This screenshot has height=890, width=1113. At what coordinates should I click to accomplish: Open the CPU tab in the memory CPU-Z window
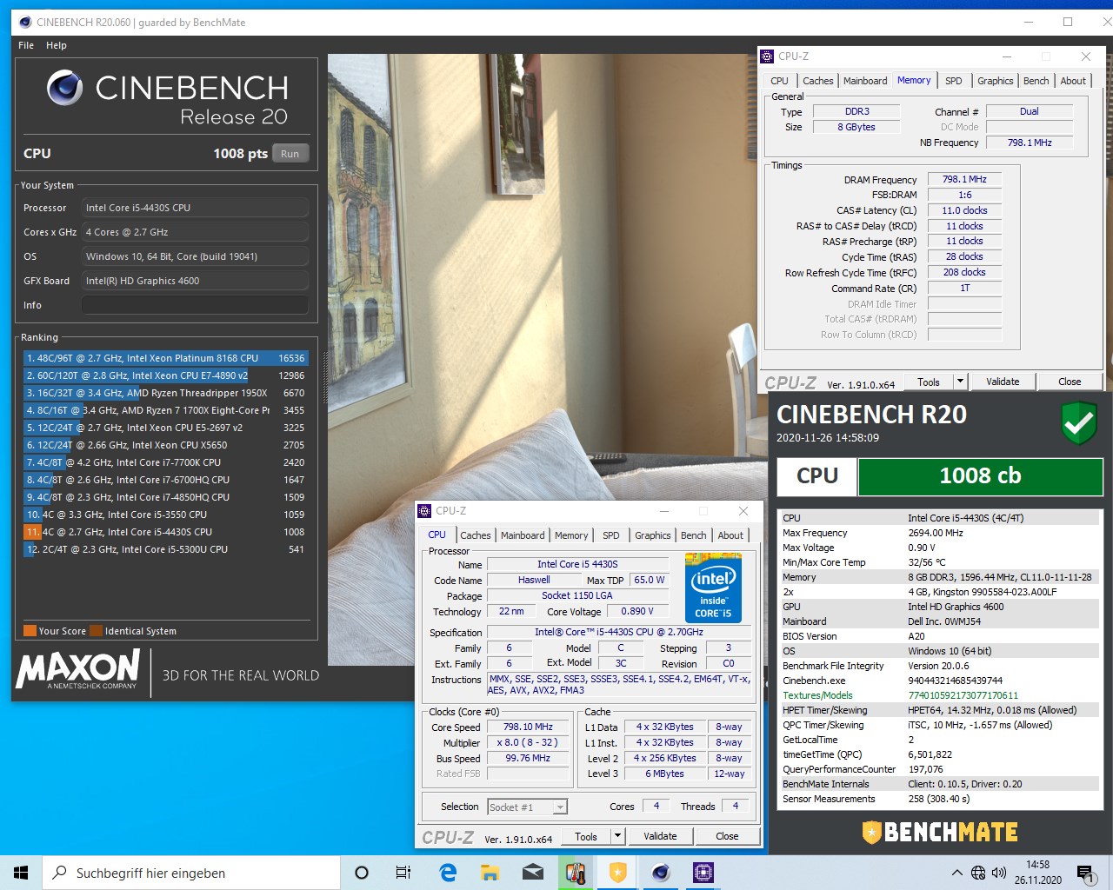pos(780,81)
